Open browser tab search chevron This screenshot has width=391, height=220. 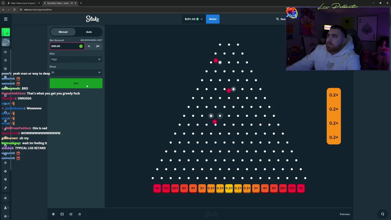coord(3,3)
